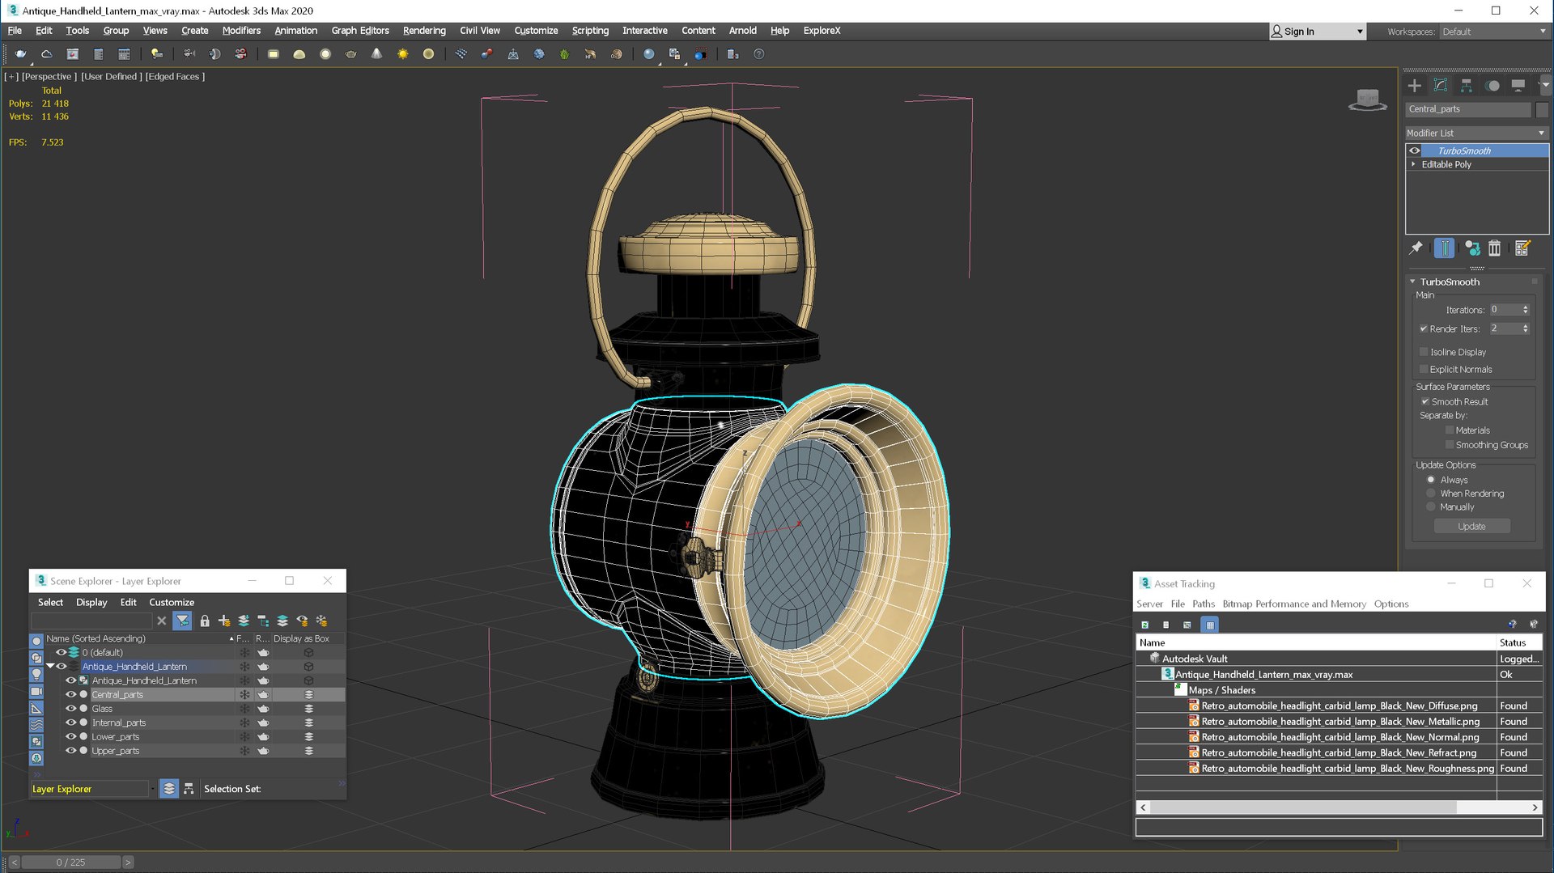Uncheck the Render Iters checkbox

click(x=1424, y=329)
